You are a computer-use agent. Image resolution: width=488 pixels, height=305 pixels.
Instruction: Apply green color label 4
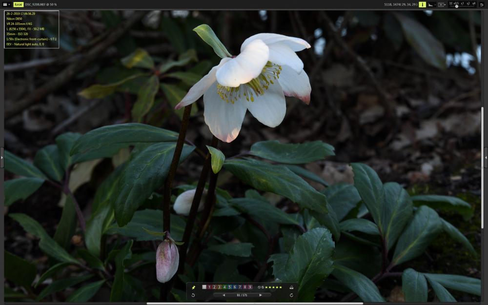(x=224, y=287)
